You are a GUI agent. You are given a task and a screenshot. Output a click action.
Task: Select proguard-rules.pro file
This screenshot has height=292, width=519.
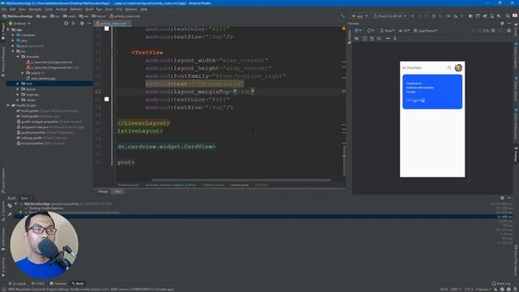pos(50,127)
